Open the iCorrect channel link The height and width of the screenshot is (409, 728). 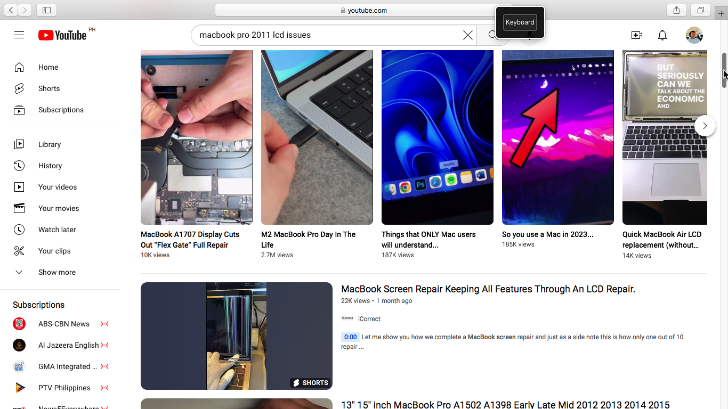[369, 319]
